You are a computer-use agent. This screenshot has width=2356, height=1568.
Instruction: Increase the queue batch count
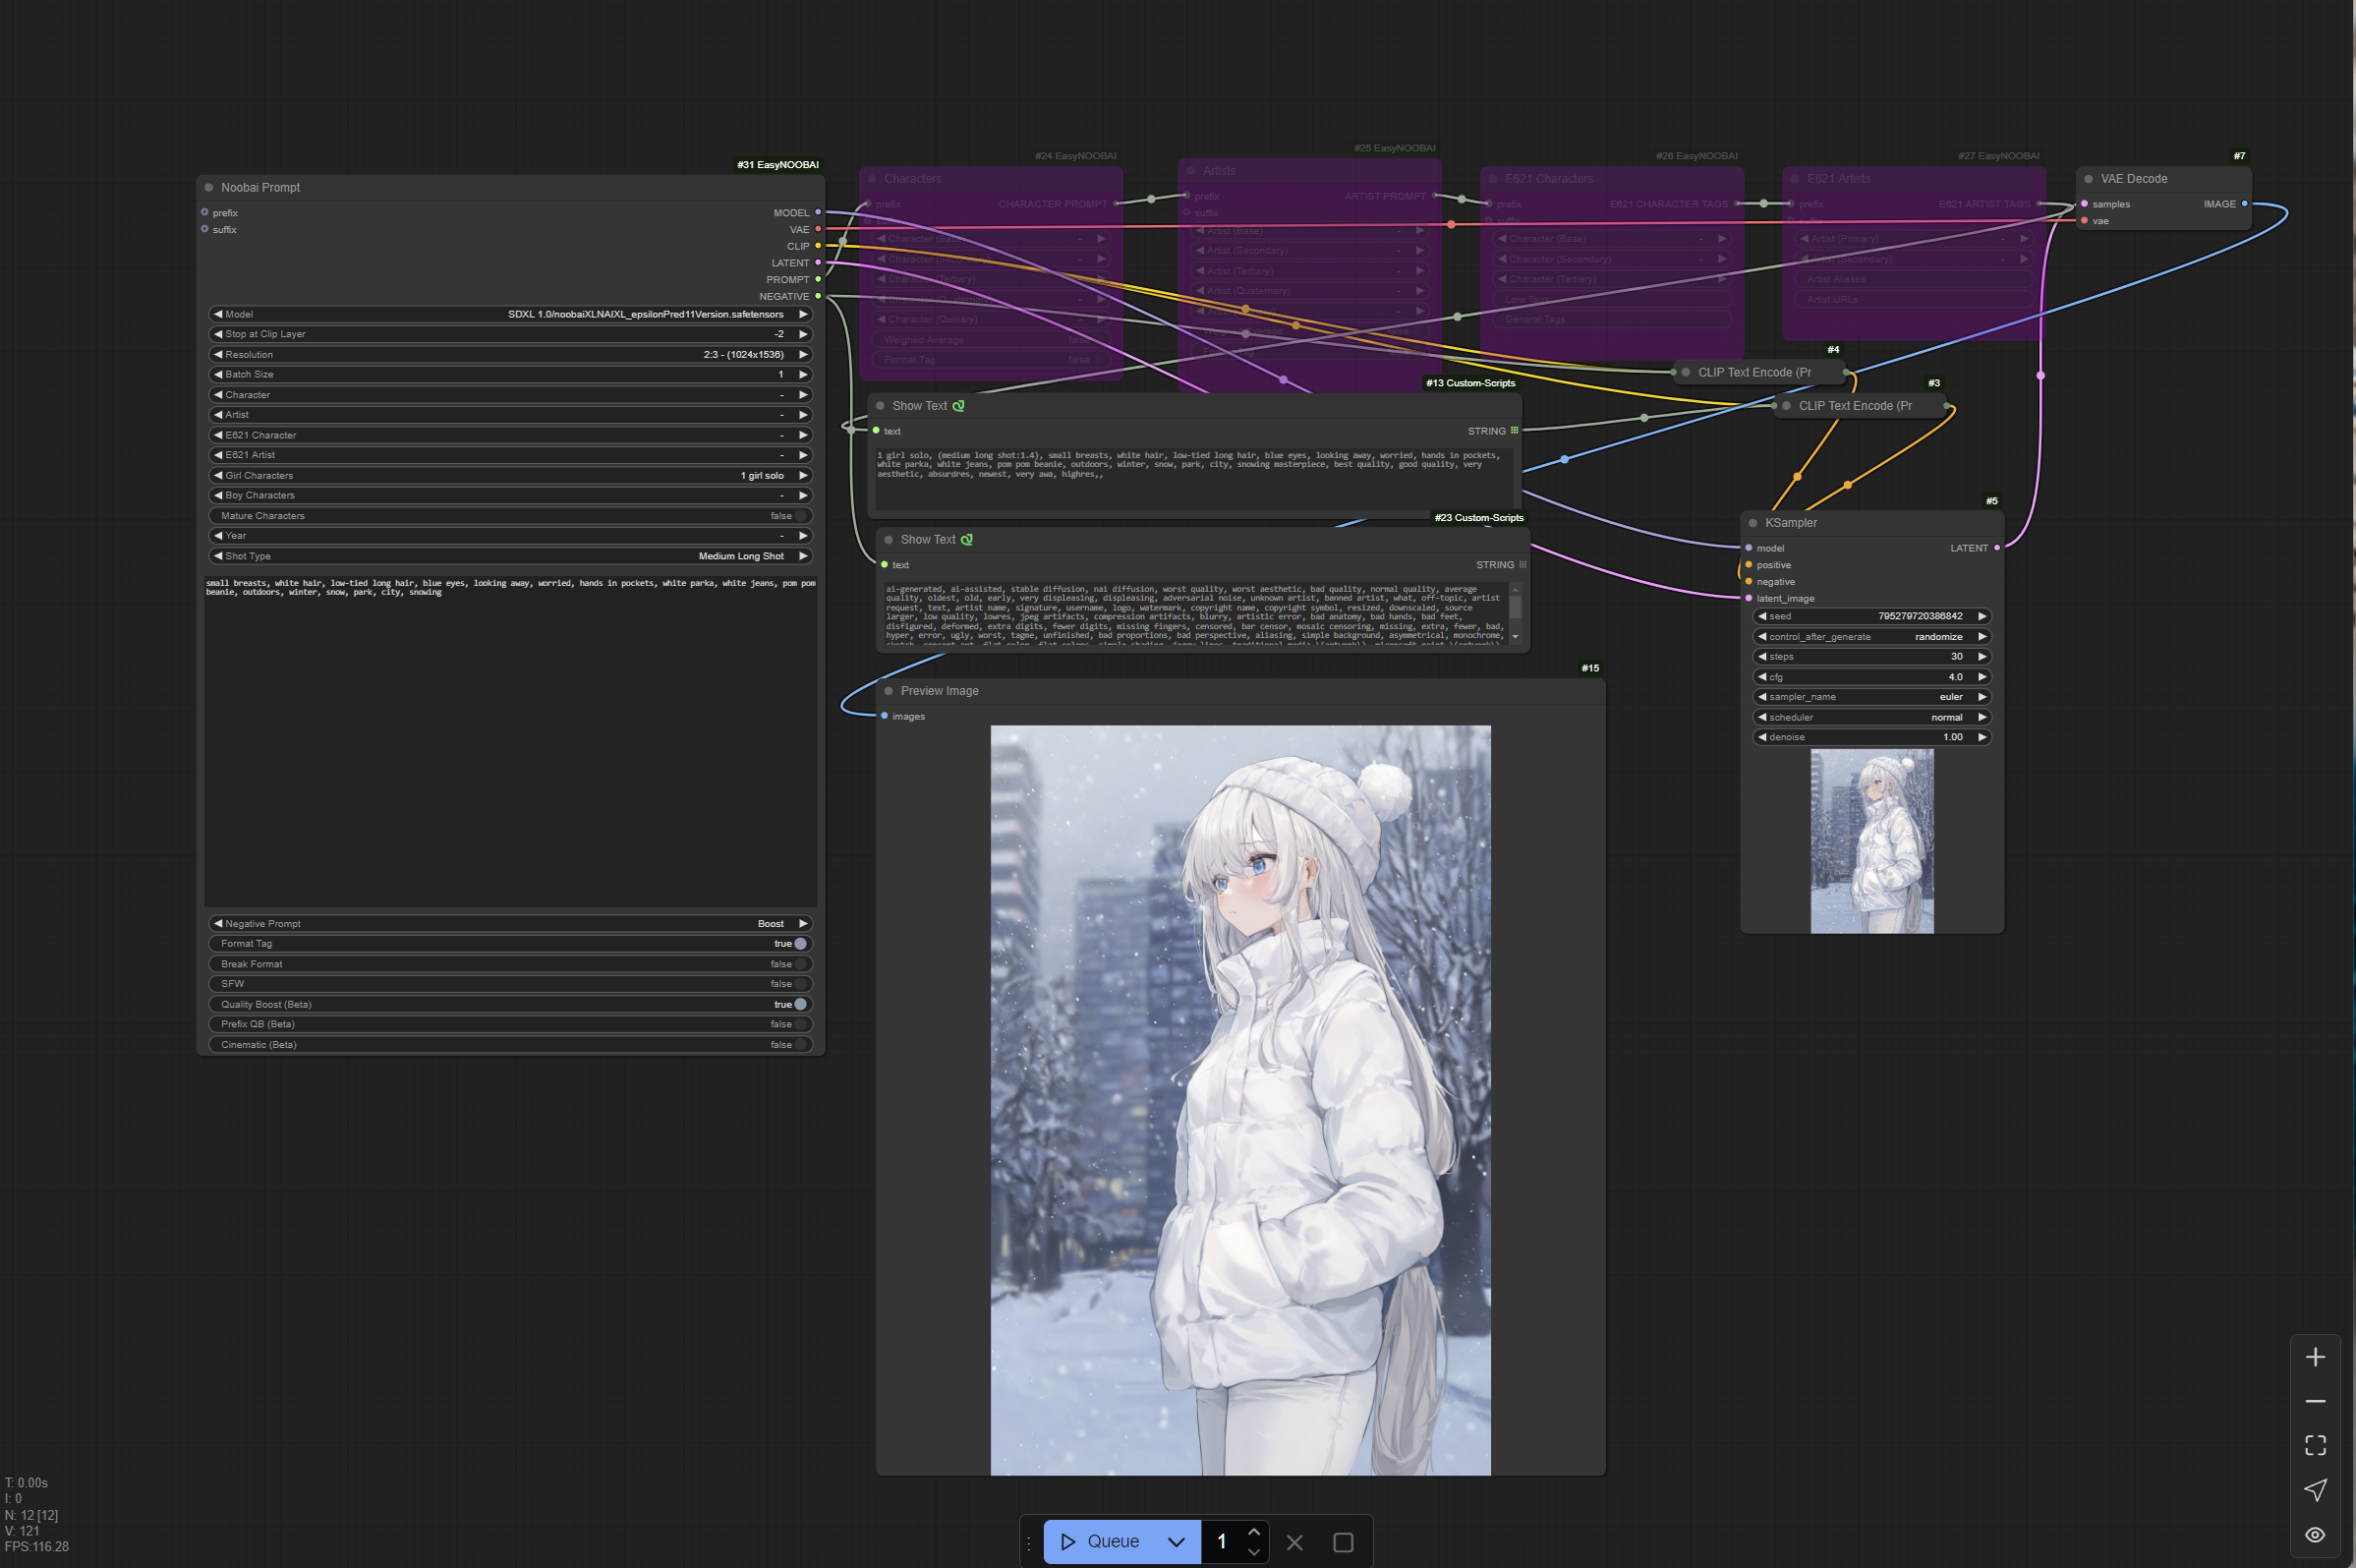pos(1253,1532)
